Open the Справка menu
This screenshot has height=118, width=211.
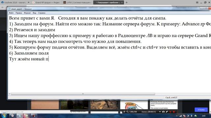pos(42,13)
